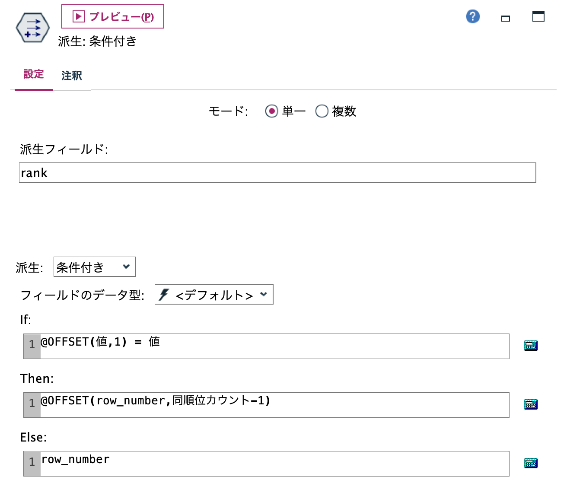Click the help question mark icon
Screen dimensions: 567x483
[x=472, y=17]
